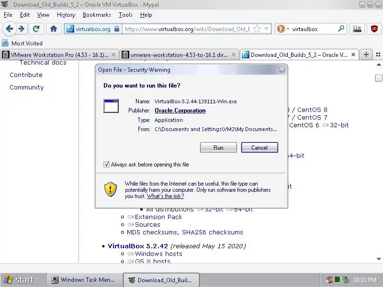Open the Extension Pack download link
The image size is (383, 287).
coord(158,217)
